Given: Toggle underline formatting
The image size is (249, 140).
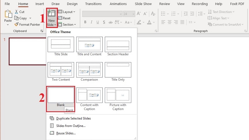Looking at the screenshot, I should (x=98, y=22).
